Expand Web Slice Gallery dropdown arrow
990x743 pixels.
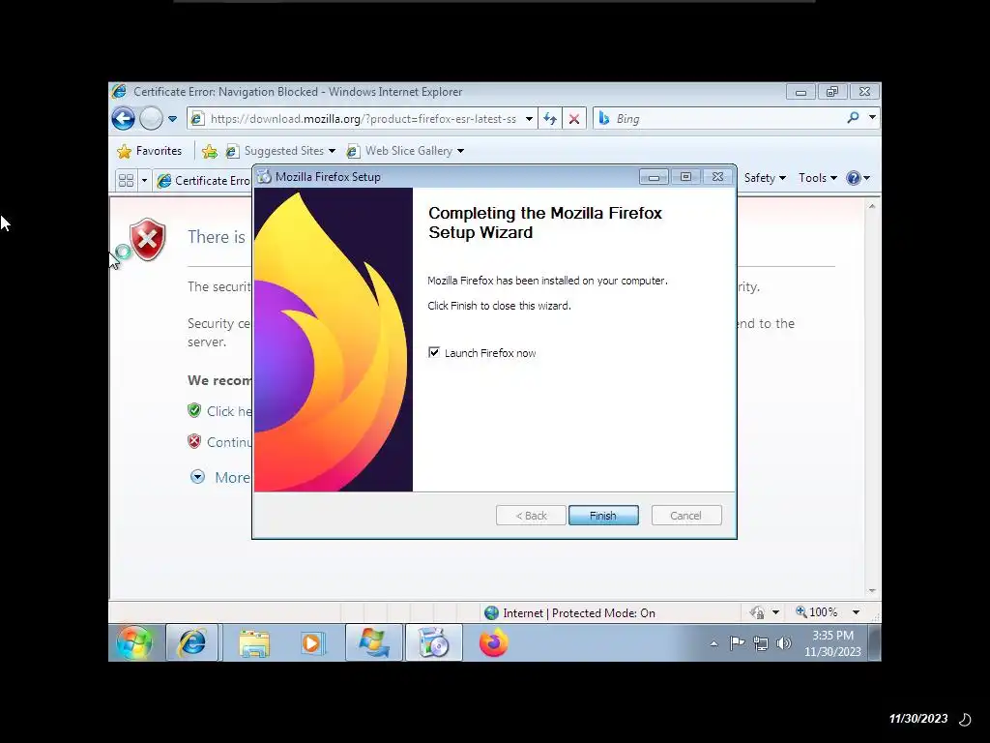coord(460,151)
